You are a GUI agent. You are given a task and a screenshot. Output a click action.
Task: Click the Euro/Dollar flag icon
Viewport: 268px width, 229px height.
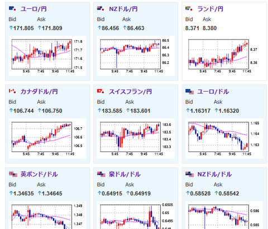click(189, 92)
